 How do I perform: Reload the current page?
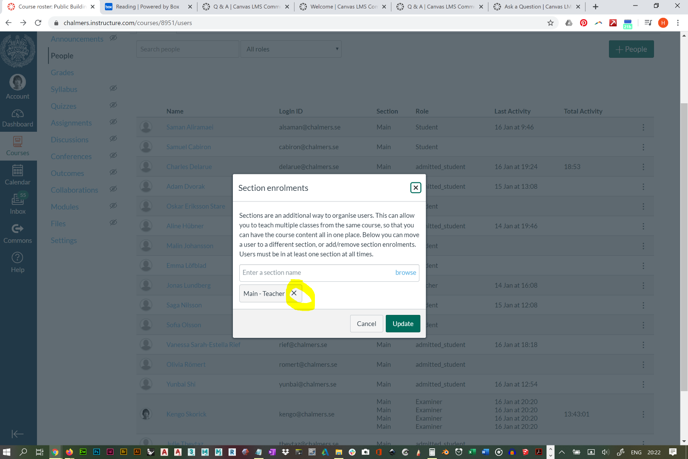38,23
